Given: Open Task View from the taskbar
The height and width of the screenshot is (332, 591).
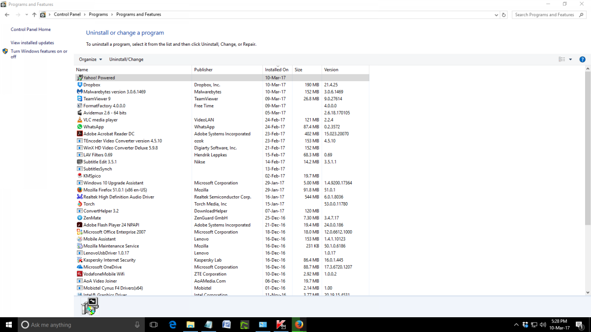Looking at the screenshot, I should 153,325.
